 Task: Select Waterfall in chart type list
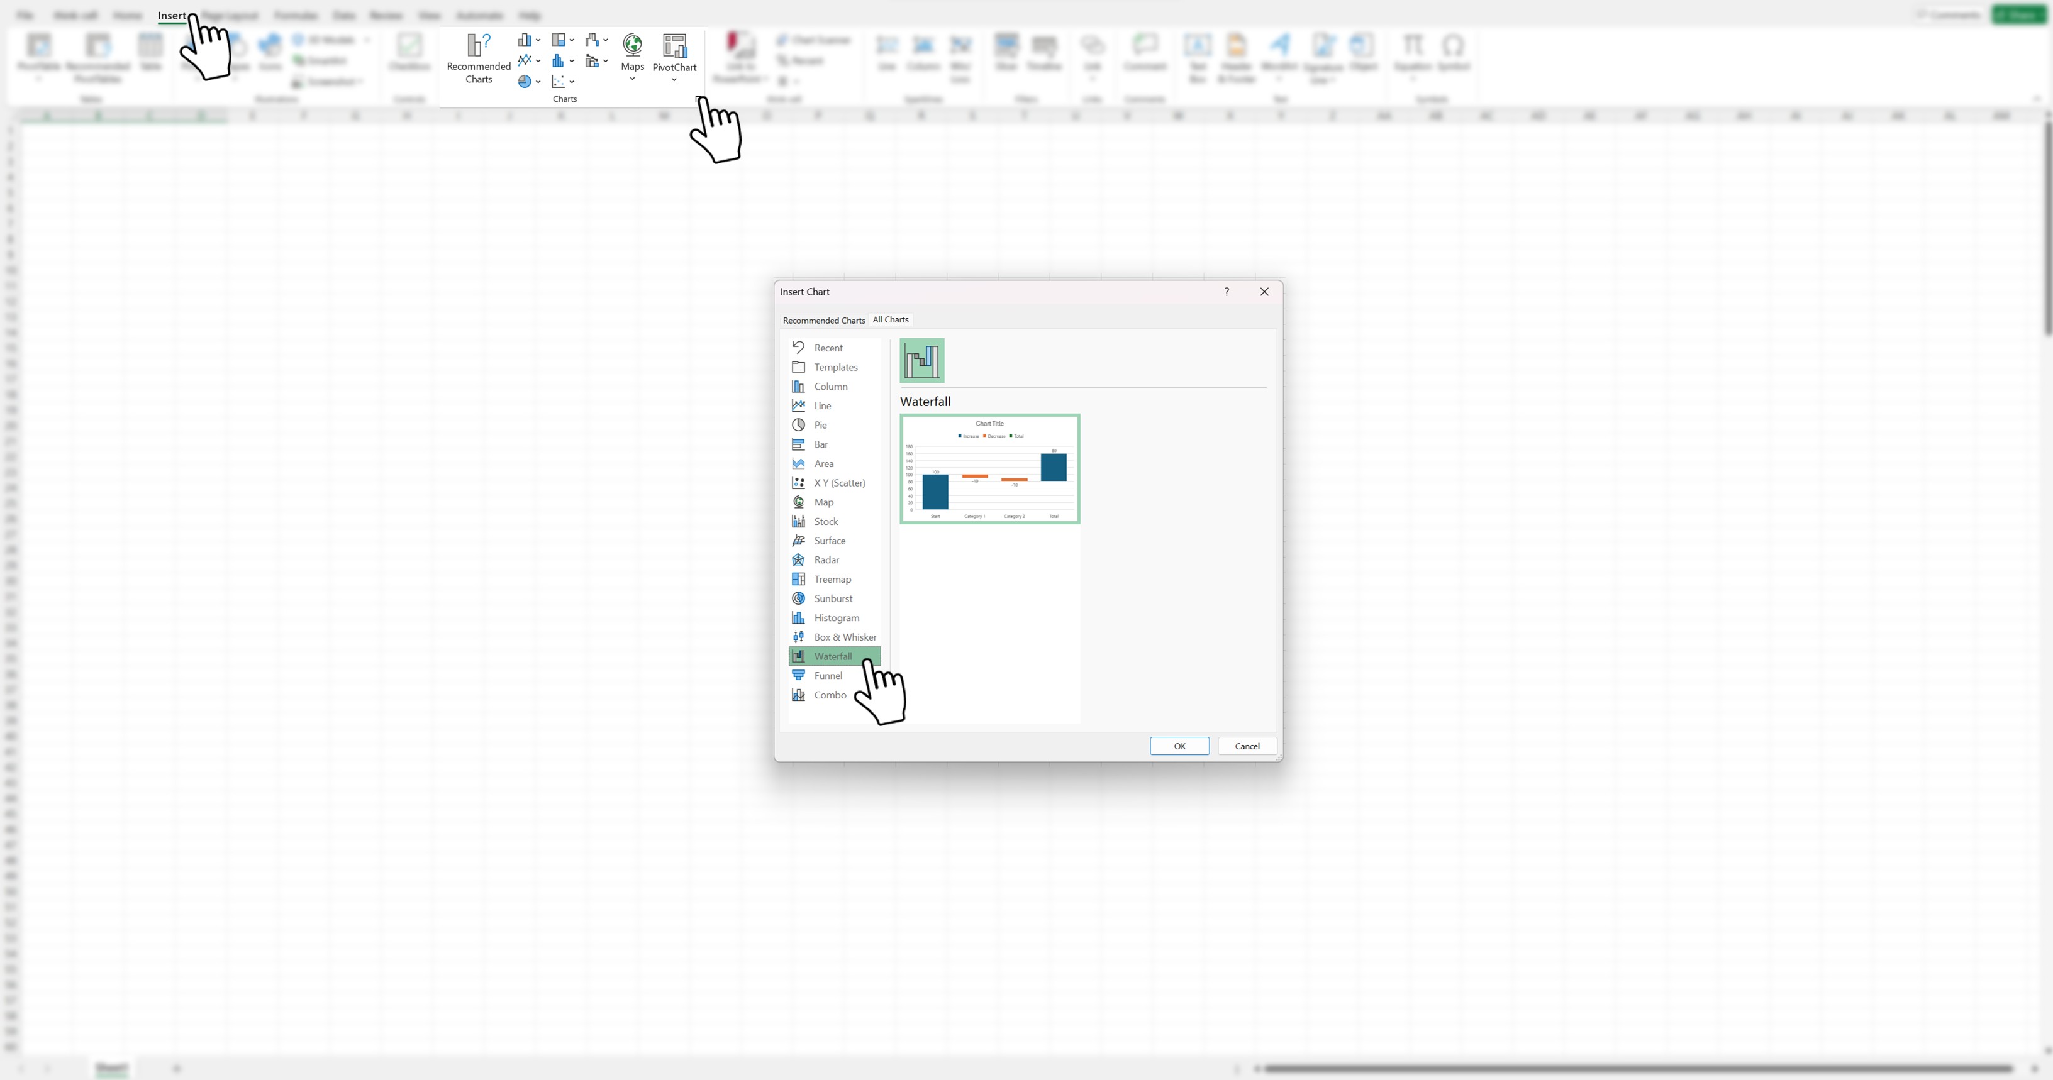click(x=835, y=656)
